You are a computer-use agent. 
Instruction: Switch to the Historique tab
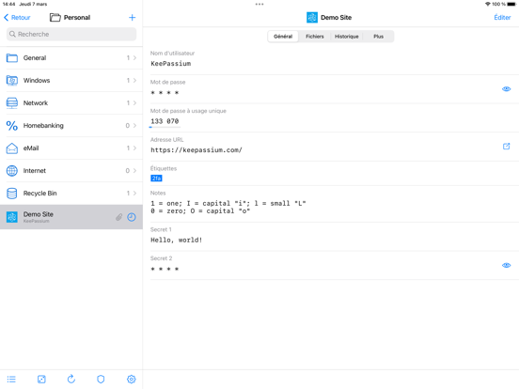coord(347,37)
